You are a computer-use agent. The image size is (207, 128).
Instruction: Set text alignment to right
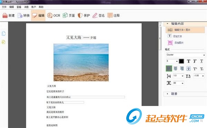pyautogui.click(x=182, y=68)
